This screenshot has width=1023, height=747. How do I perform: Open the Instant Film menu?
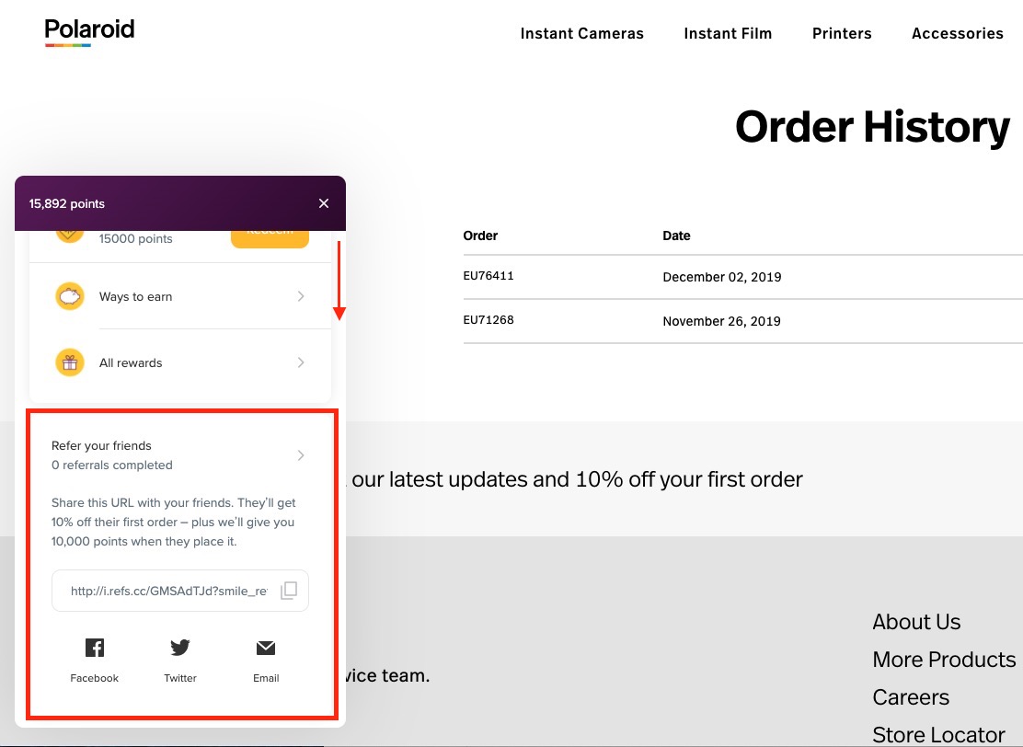click(x=728, y=34)
